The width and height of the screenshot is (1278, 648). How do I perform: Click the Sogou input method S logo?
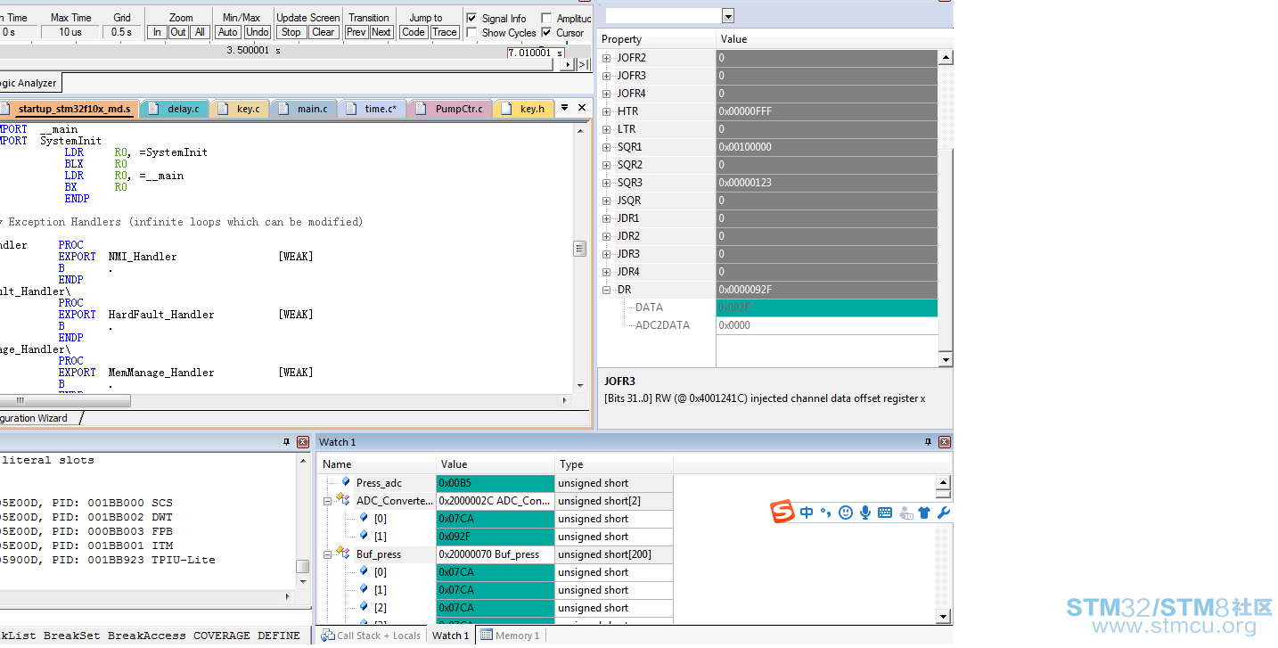coord(782,512)
